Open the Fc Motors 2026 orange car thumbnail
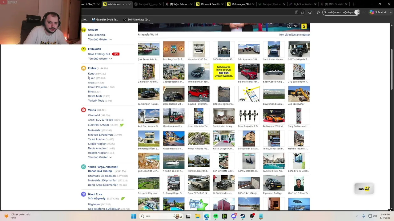Image resolution: width=394 pixels, height=221 pixels. [274, 116]
